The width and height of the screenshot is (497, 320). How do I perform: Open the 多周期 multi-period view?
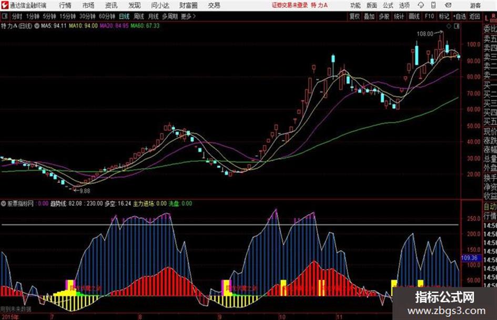170,16
